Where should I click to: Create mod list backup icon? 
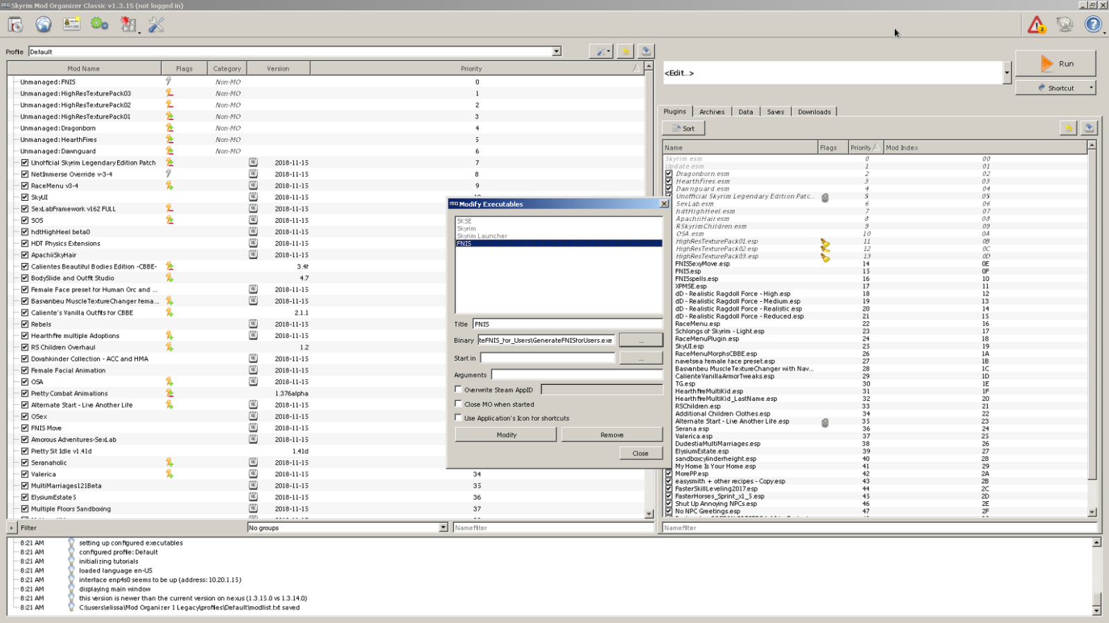tap(646, 51)
